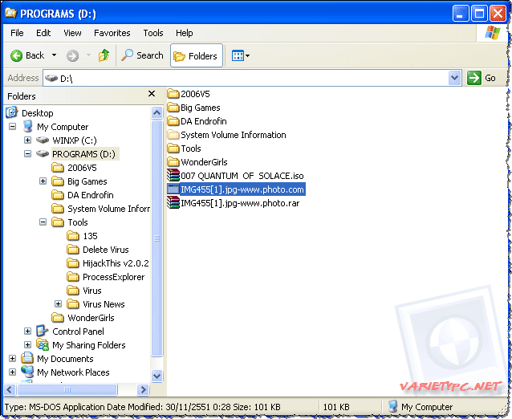Select the 2006V5 folder icon in file list
This screenshot has height=419, width=512.
click(173, 94)
